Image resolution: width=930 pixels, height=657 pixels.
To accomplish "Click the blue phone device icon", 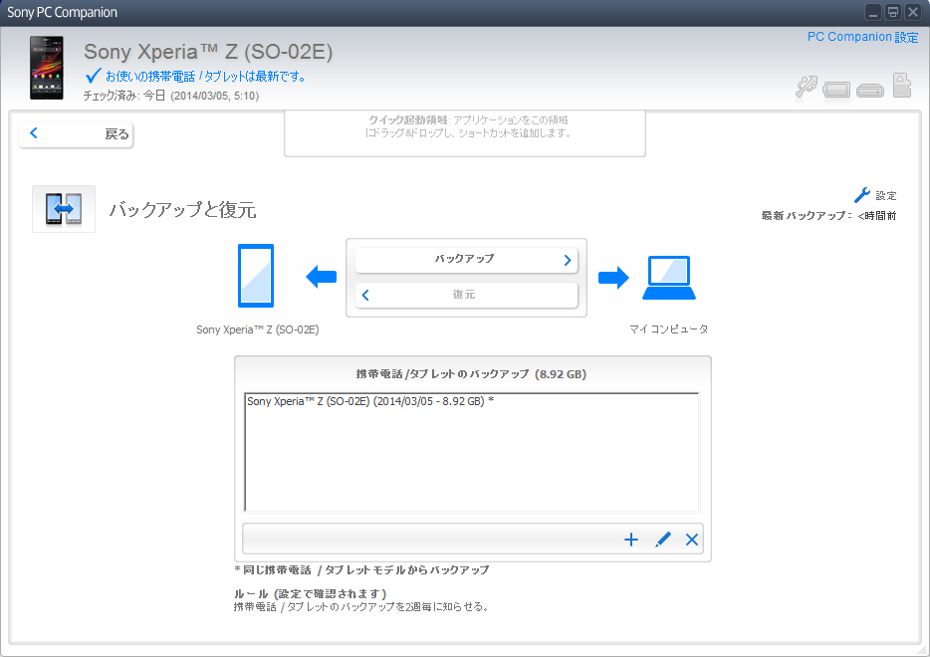I will click(256, 276).
